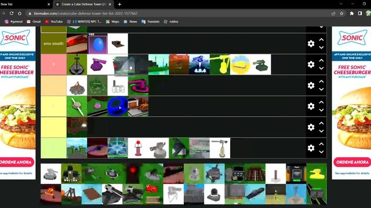The width and height of the screenshot is (371, 208).
Task: Select the red pillar image in unranked pool
Action: coord(276,173)
